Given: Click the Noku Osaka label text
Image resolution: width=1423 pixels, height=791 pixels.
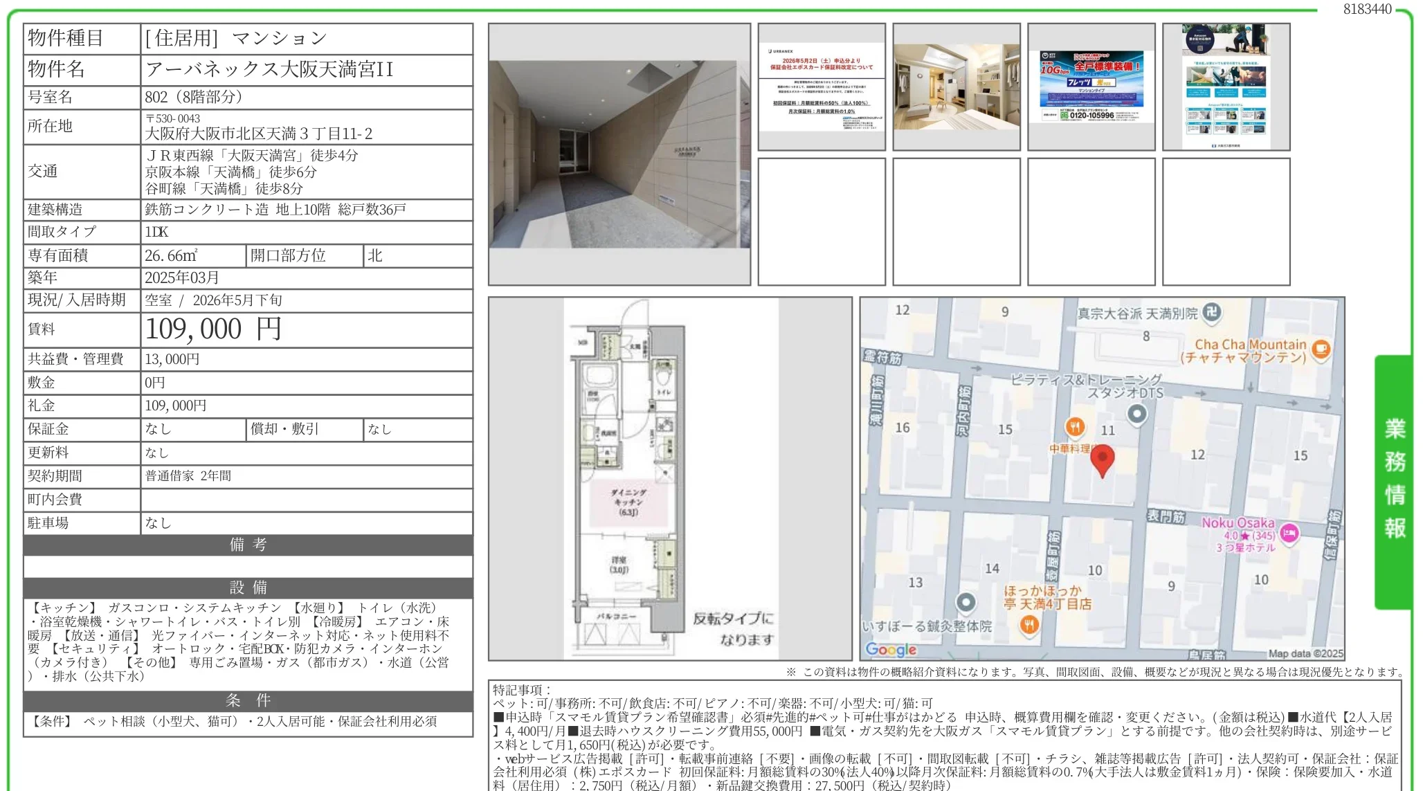Looking at the screenshot, I should [x=1238, y=523].
